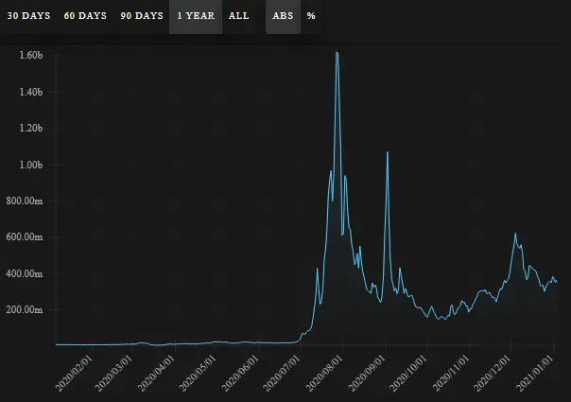Click the 2020/11/01 date label
This screenshot has height=402, width=571.
[x=451, y=374]
